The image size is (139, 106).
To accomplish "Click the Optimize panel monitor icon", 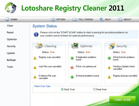I will pyautogui.click(x=75, y=46).
